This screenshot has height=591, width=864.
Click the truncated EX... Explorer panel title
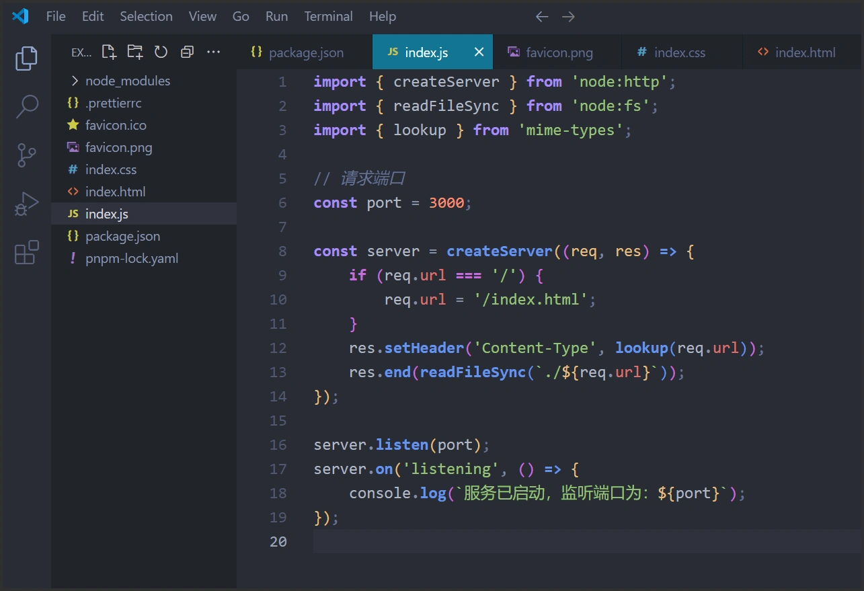81,52
